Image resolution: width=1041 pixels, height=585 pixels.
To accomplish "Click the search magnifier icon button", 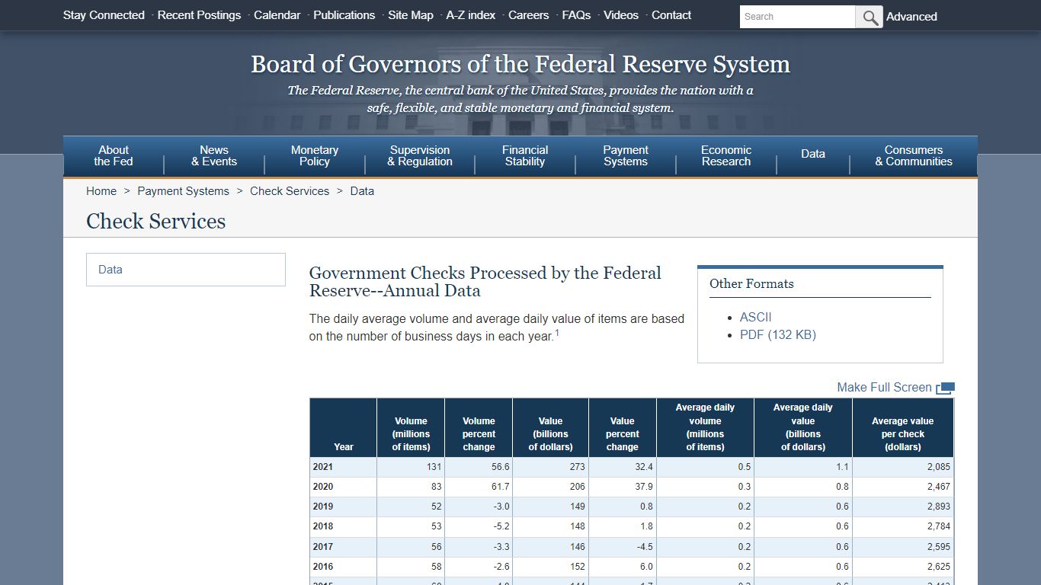I will (870, 17).
